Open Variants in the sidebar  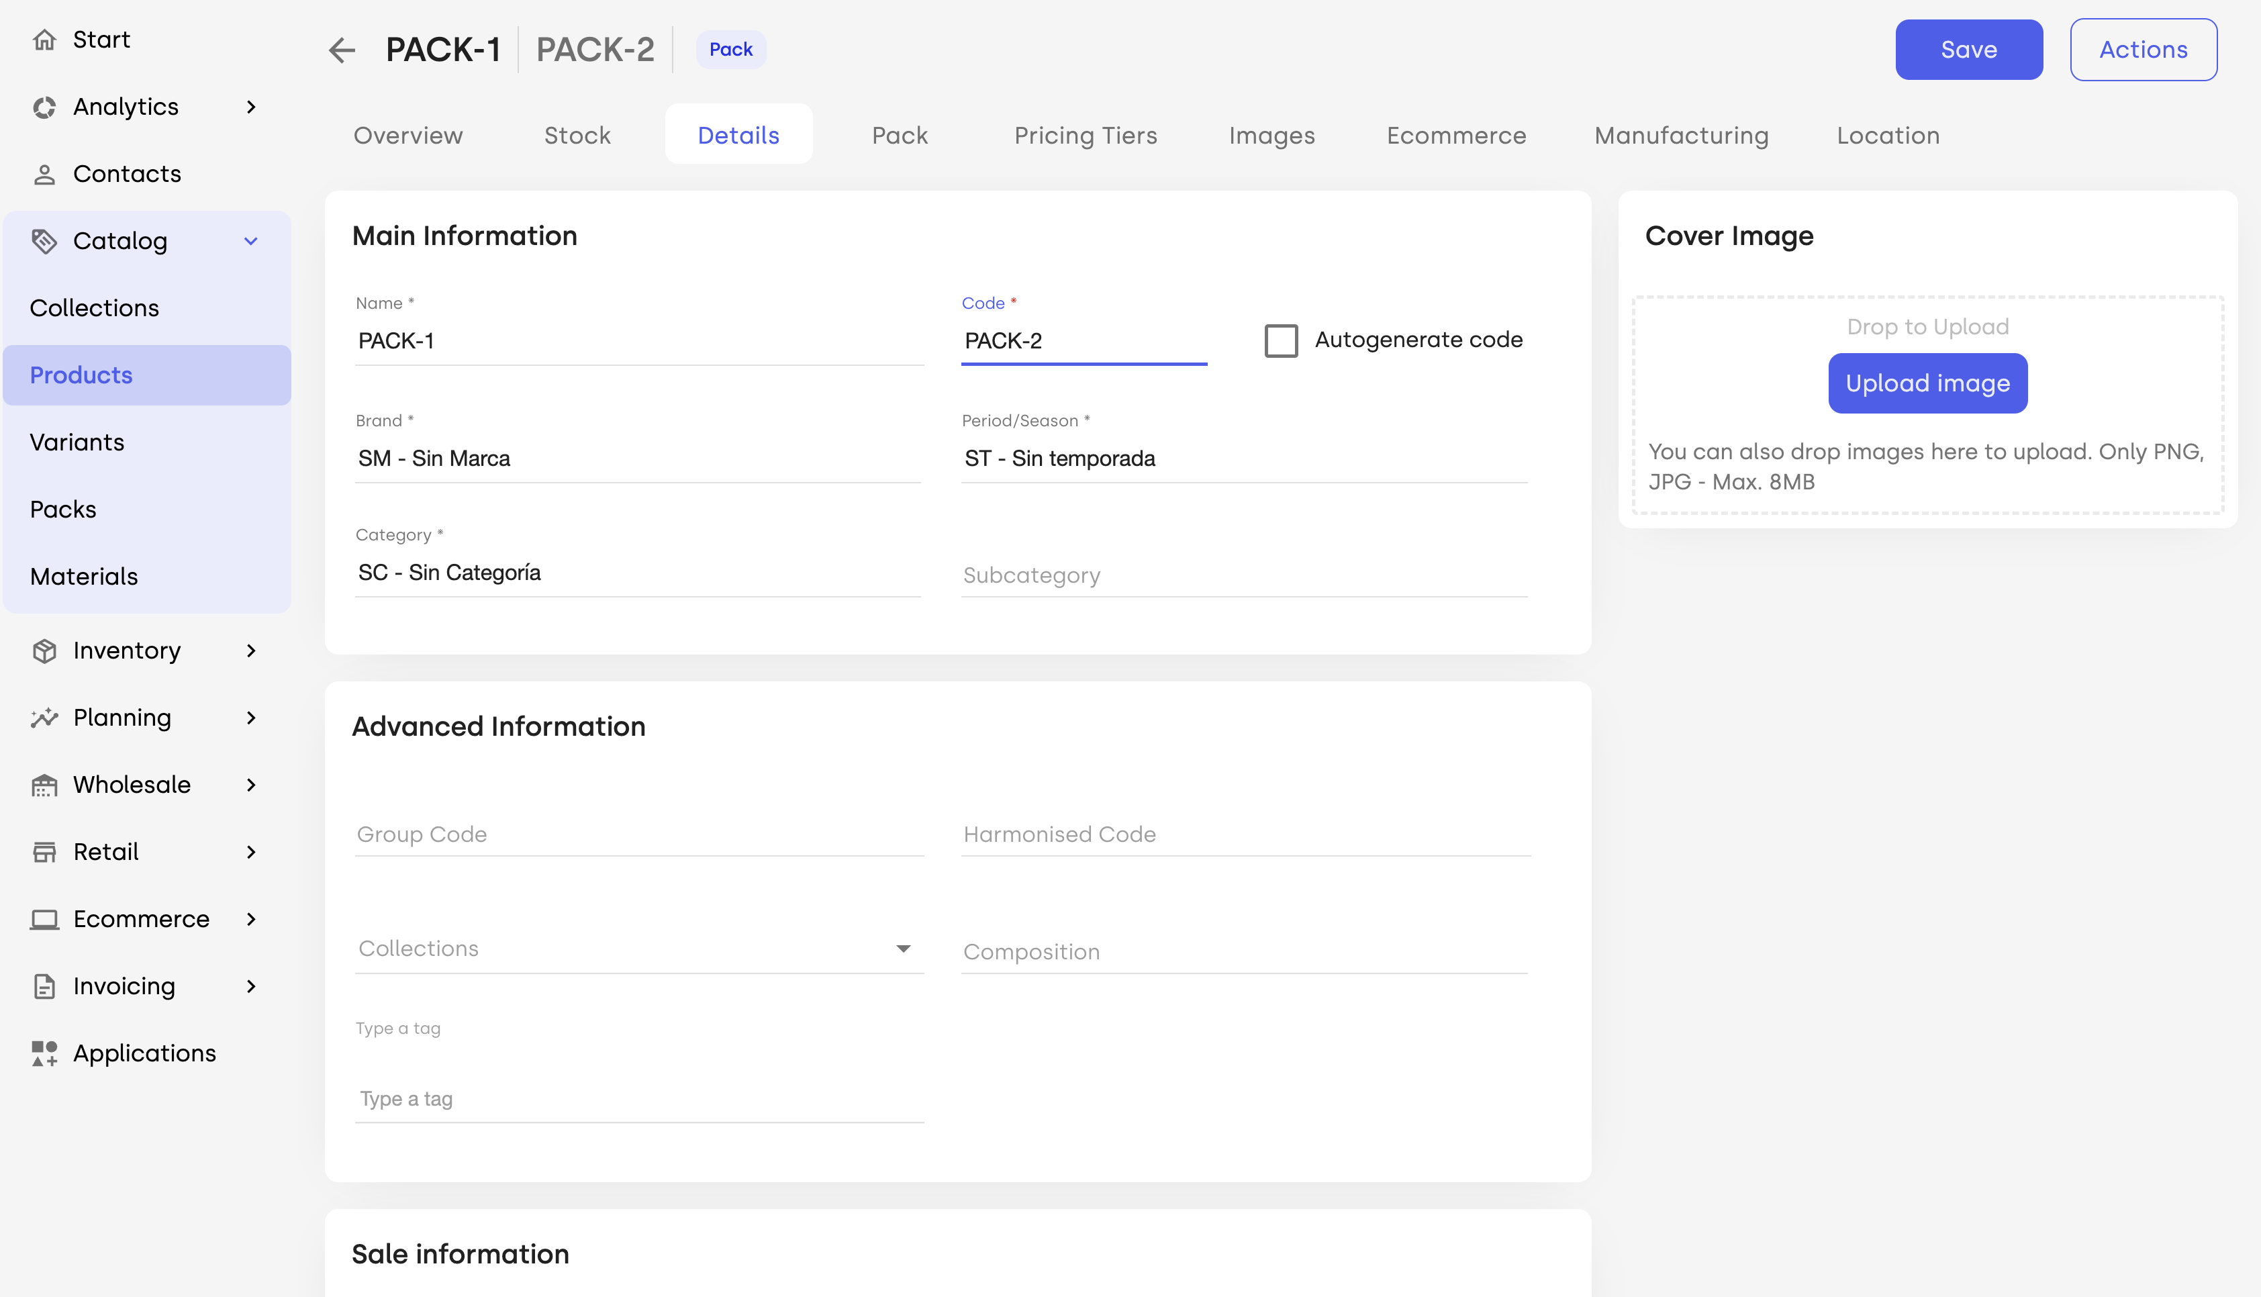[147, 442]
